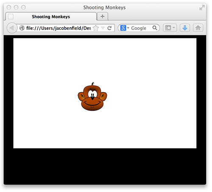
Task: Click the file:///Users address bar field
Action: pyautogui.click(x=59, y=28)
